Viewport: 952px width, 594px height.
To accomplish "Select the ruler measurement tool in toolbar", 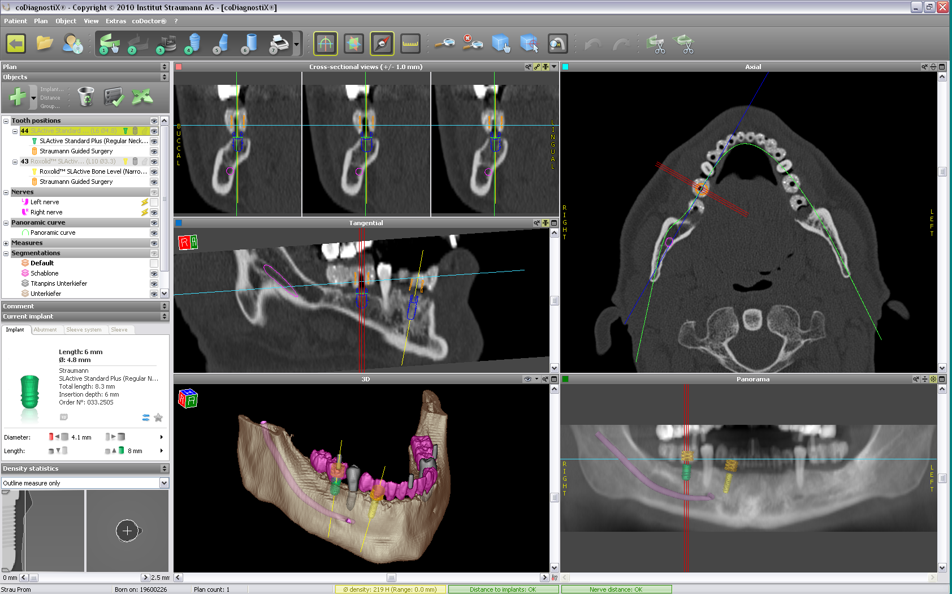I will click(410, 44).
